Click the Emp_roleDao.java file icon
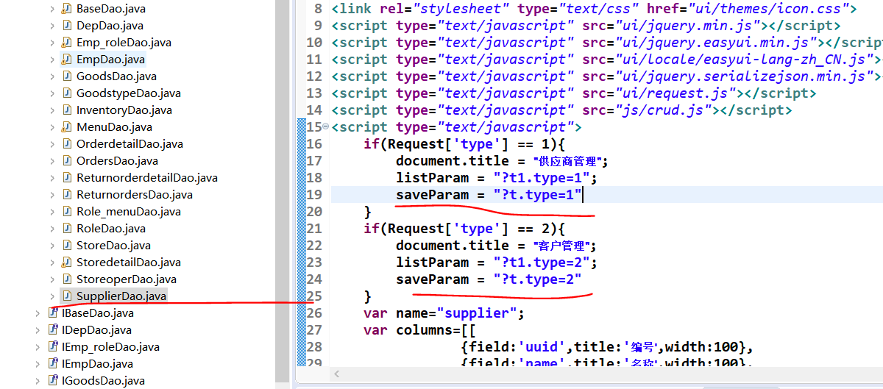The image size is (883, 389). tap(68, 43)
